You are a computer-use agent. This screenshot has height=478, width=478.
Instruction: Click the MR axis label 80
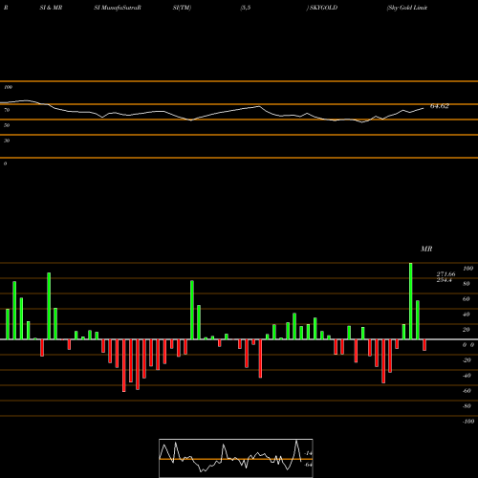pos(467,284)
